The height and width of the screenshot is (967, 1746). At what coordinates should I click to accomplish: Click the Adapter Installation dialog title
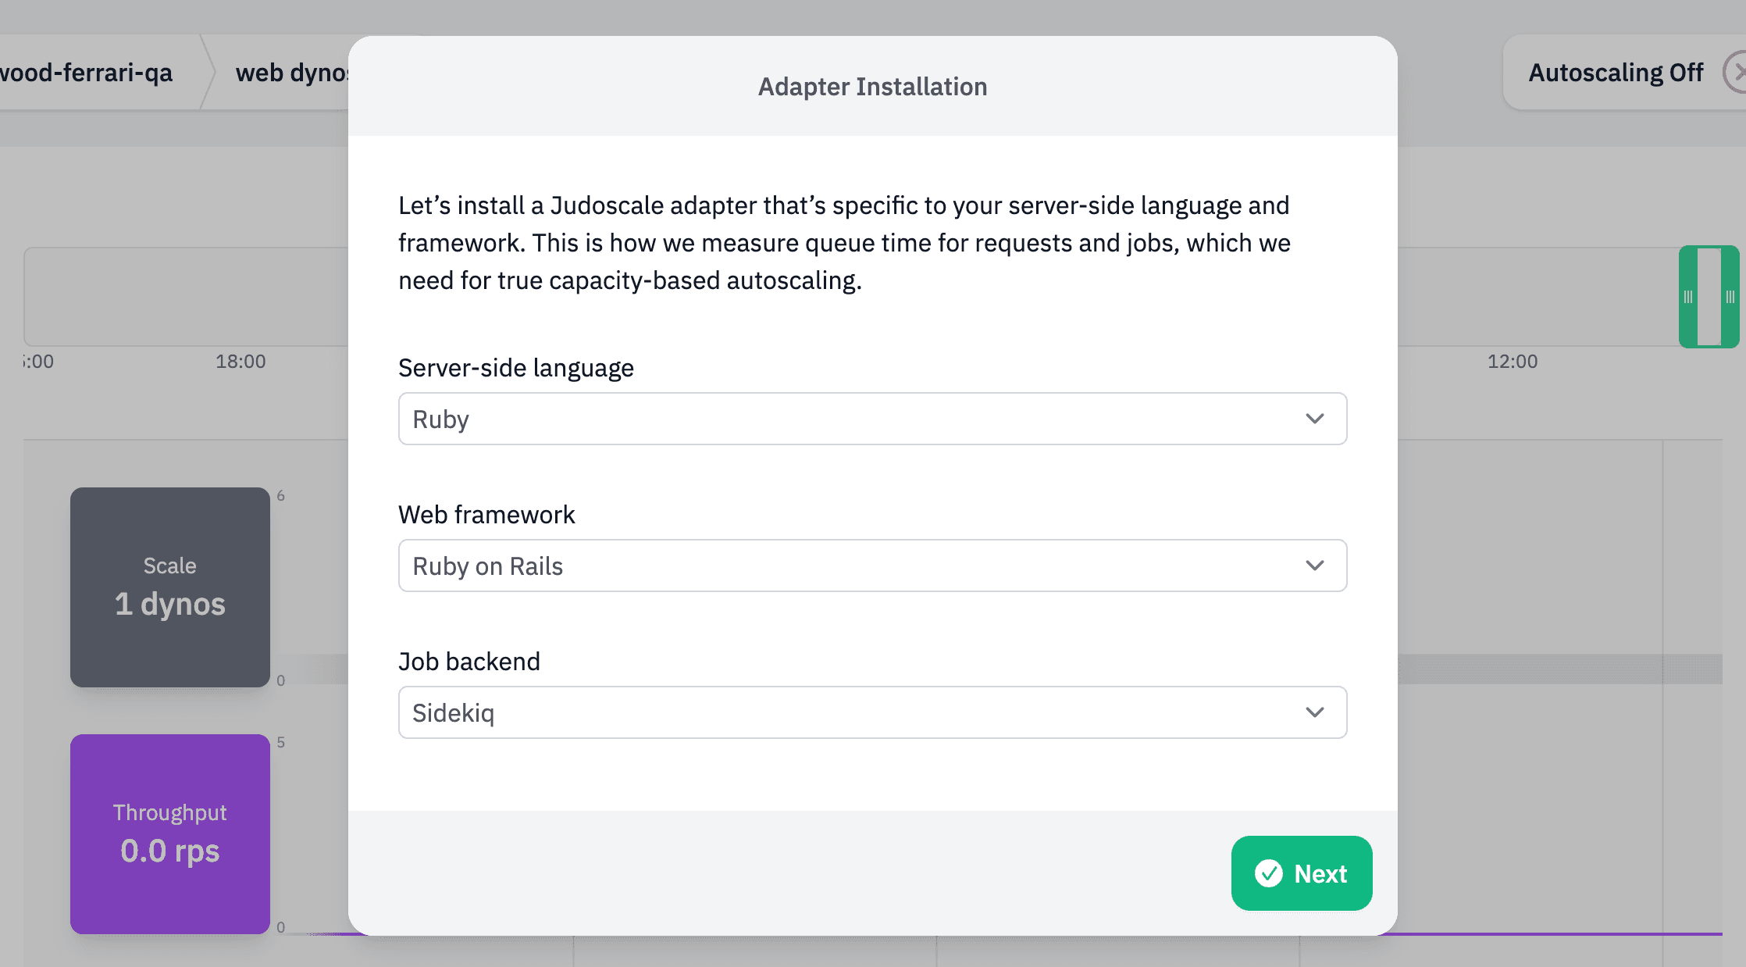872,87
